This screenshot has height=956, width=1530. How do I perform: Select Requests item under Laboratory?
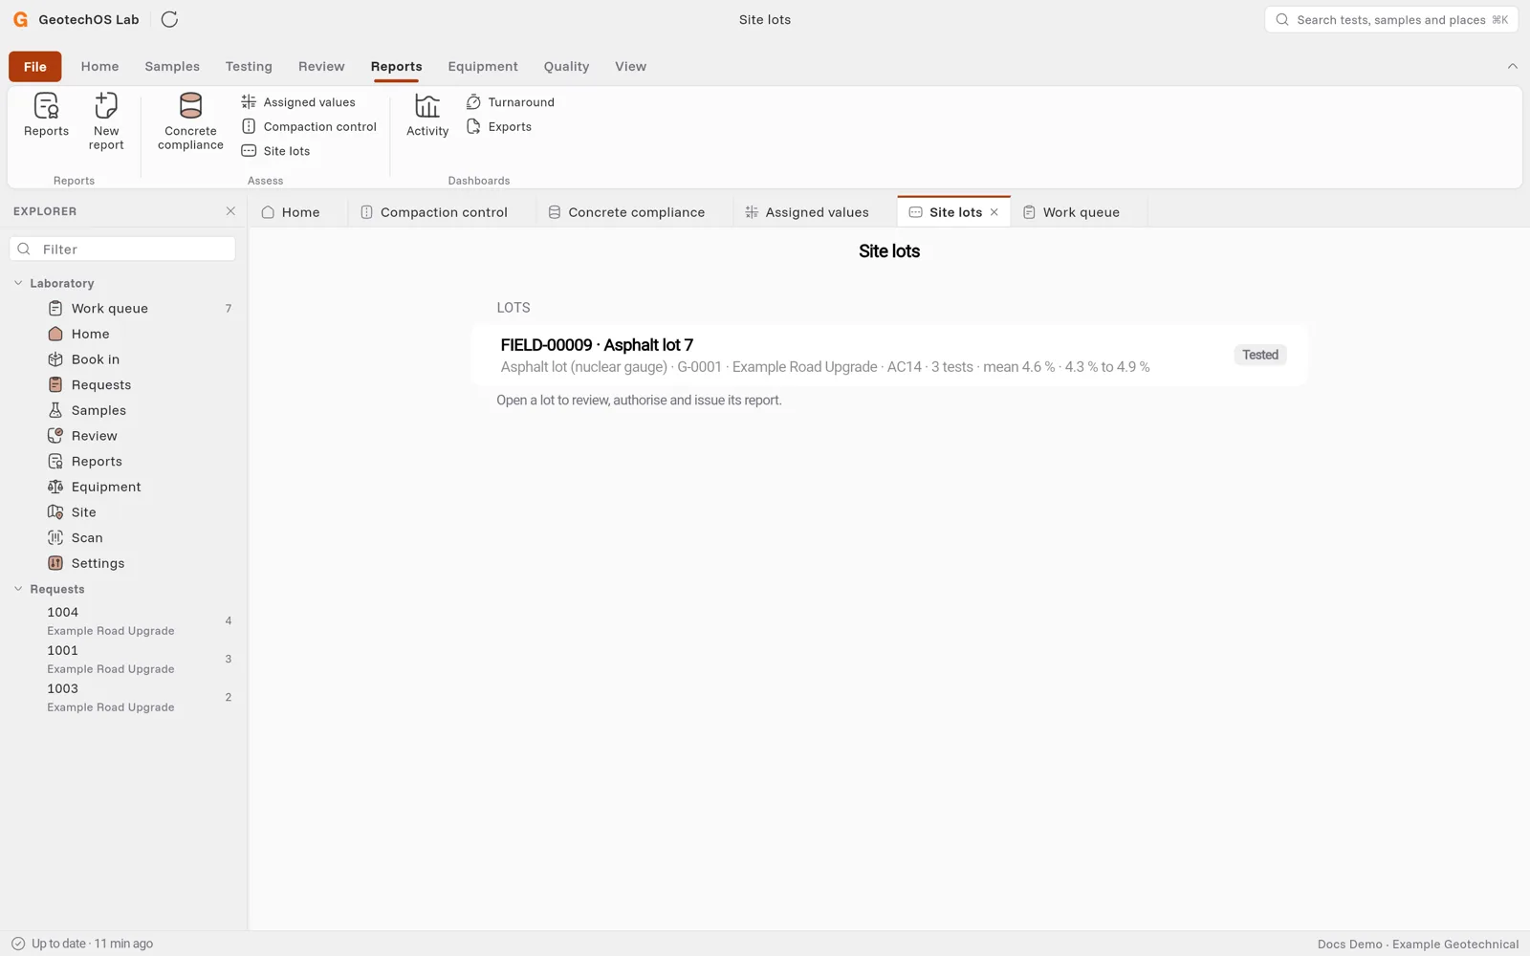pyautogui.click(x=123, y=384)
